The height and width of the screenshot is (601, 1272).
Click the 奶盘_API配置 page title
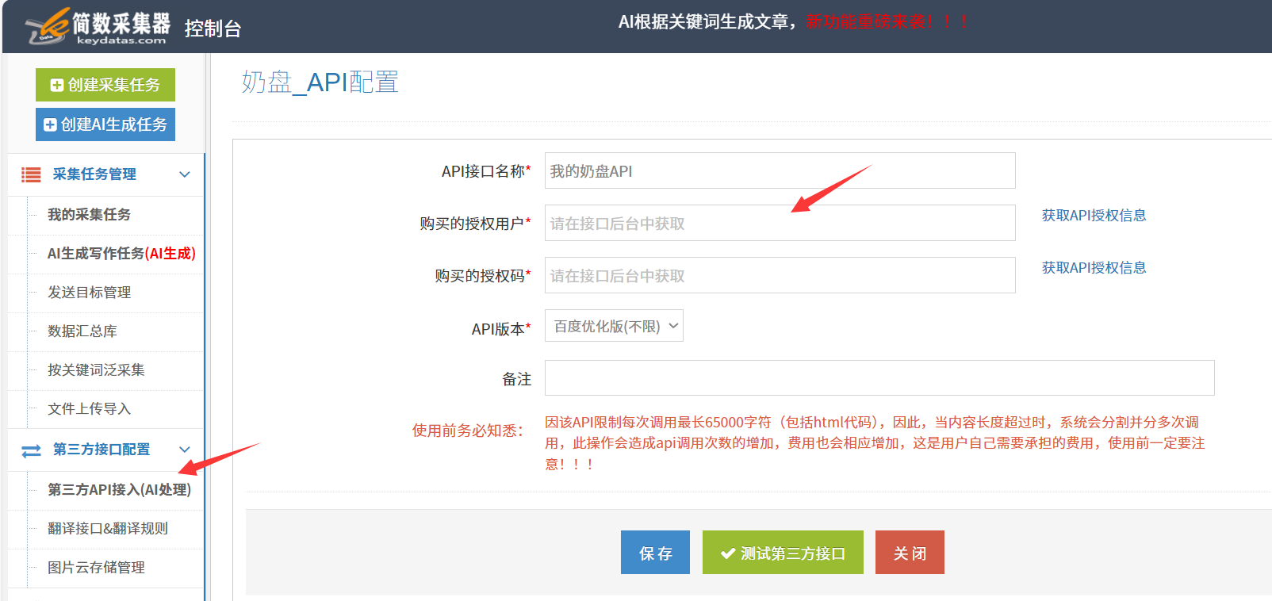[320, 82]
